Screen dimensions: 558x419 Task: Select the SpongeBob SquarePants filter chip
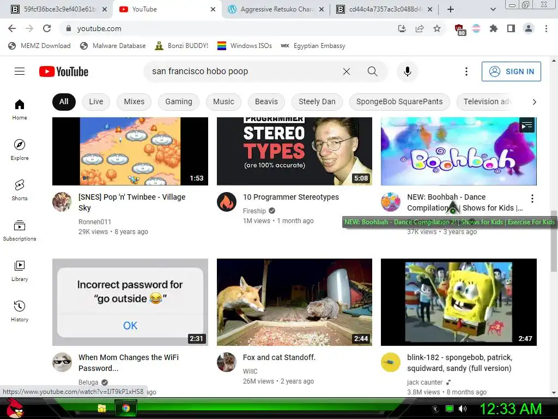(399, 101)
